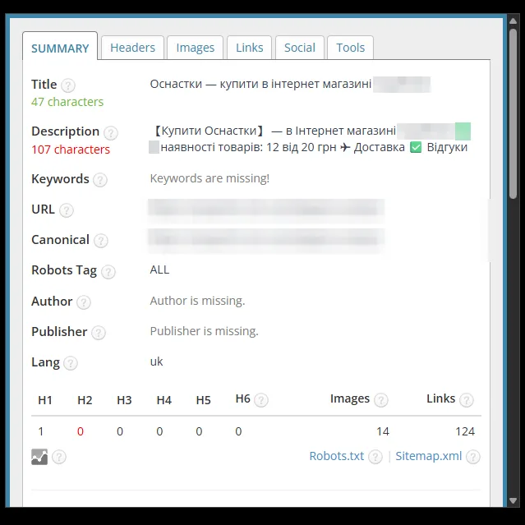
Task: Click the URL help icon
Action: (67, 210)
